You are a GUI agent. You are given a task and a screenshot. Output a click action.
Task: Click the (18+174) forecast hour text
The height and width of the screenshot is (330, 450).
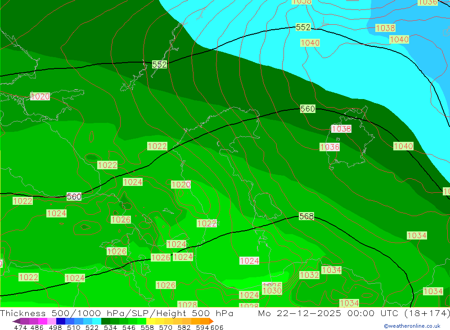(427, 313)
